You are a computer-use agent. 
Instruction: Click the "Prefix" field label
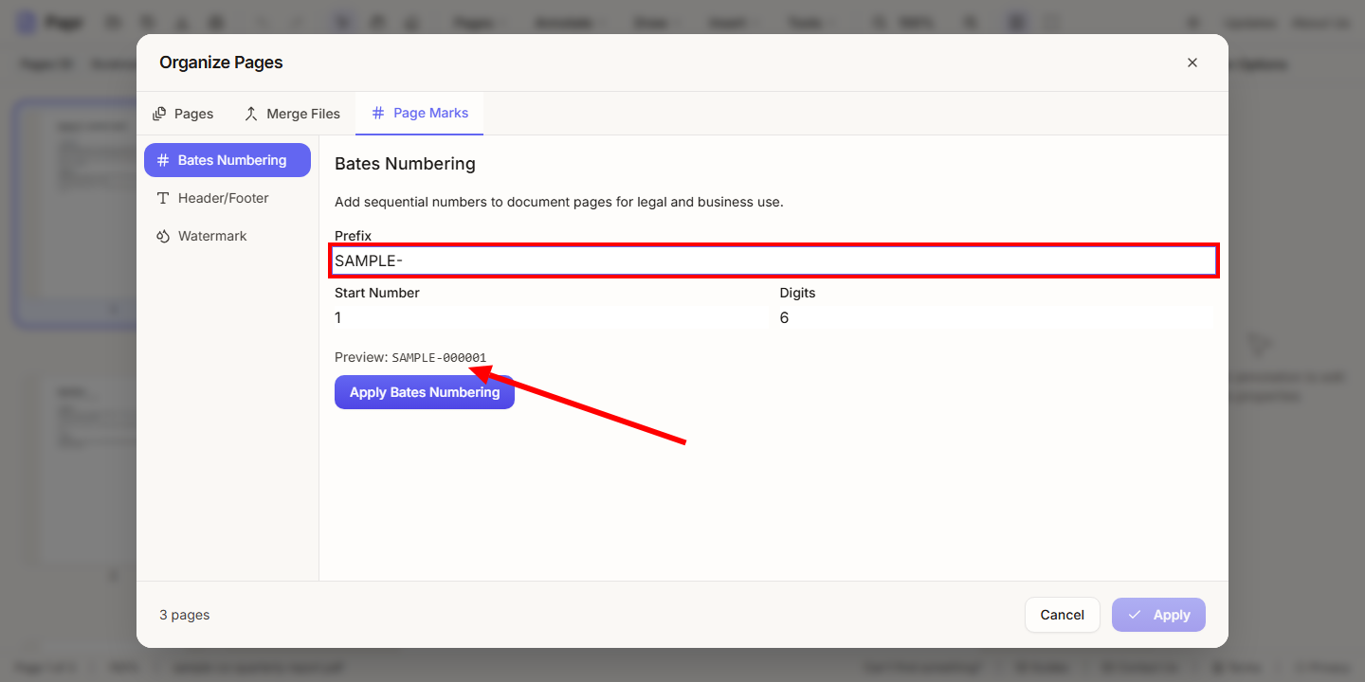pos(353,236)
